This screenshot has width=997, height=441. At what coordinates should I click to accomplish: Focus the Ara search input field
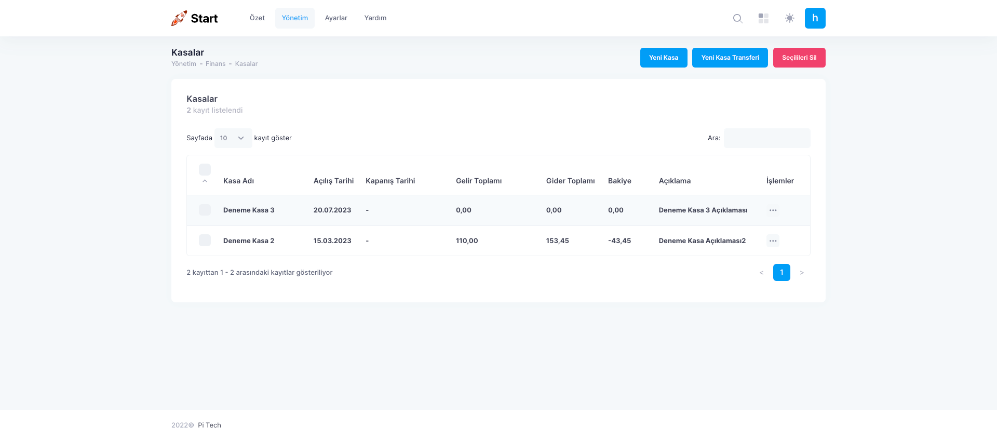click(766, 138)
